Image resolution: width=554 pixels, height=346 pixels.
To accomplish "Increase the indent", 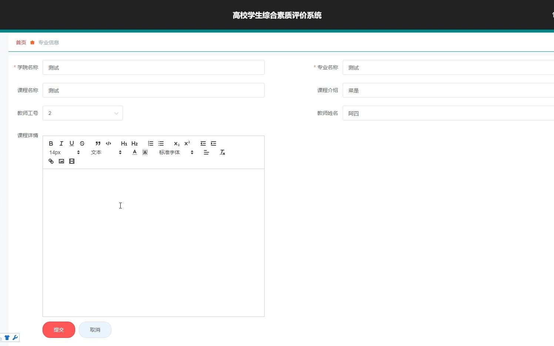I will click(x=214, y=143).
